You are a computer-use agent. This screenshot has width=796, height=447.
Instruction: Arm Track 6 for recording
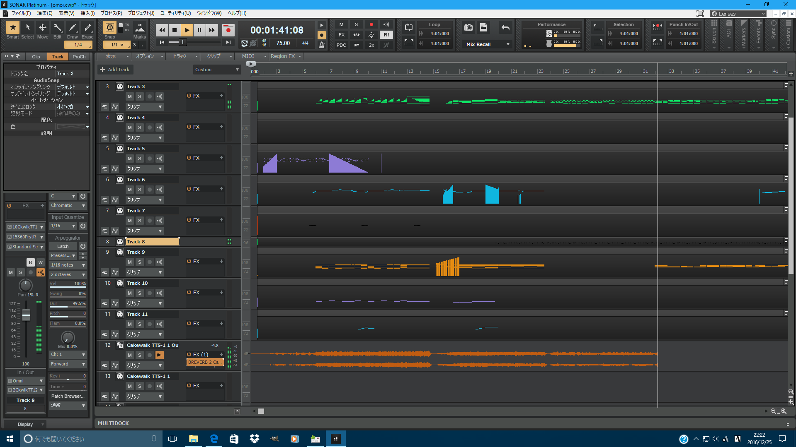(x=150, y=190)
